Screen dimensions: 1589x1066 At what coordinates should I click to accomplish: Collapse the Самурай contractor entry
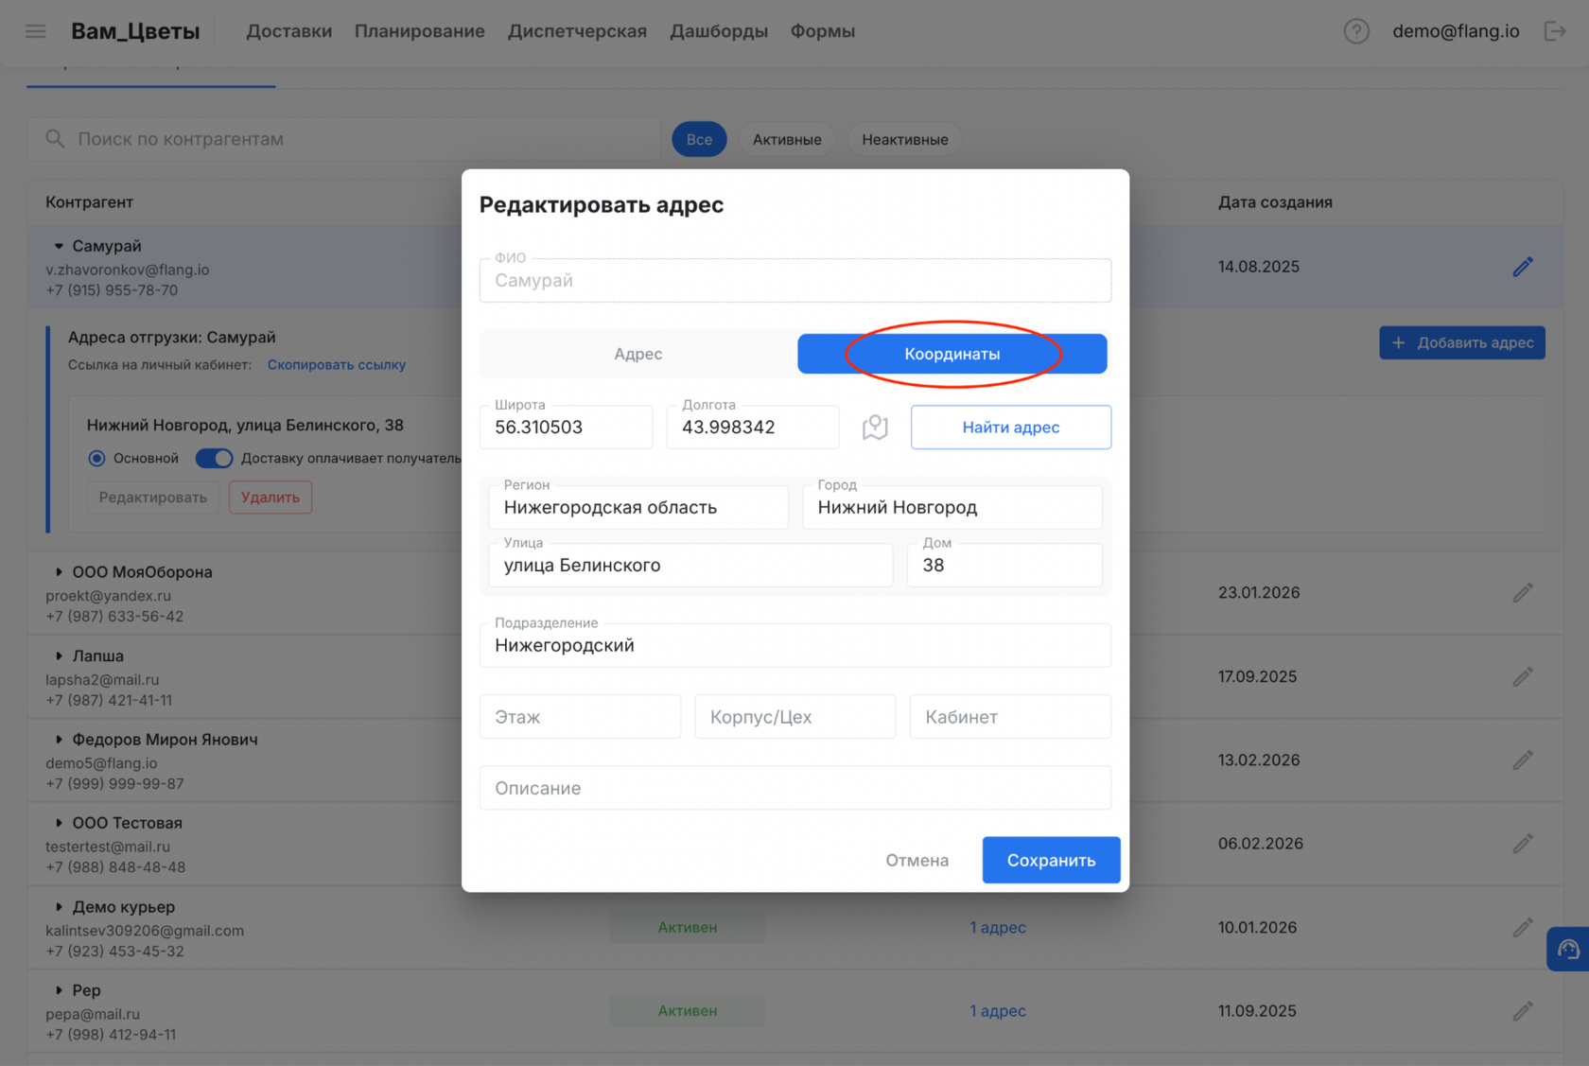57,245
